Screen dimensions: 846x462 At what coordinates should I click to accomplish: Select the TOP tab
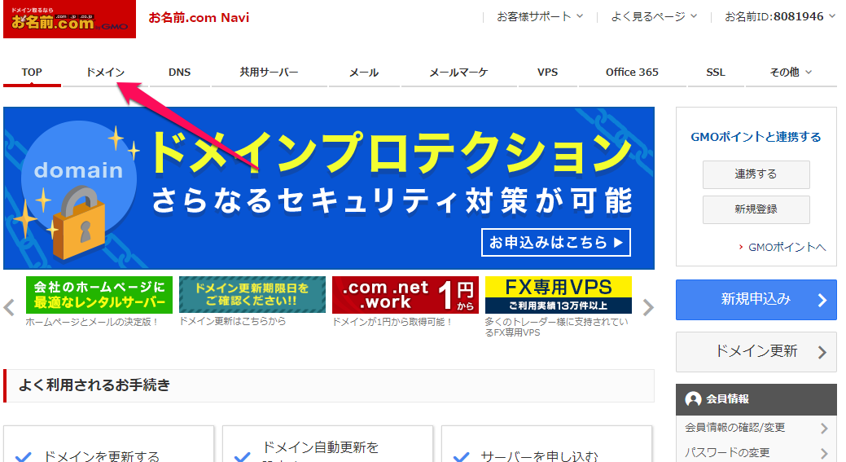tap(32, 73)
